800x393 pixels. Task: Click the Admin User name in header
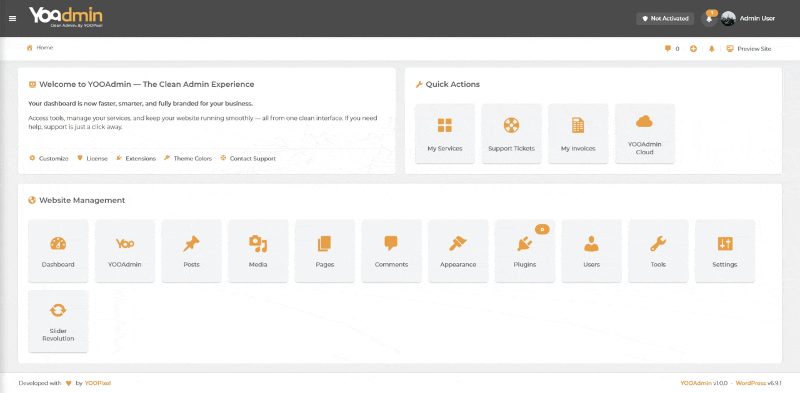point(757,19)
